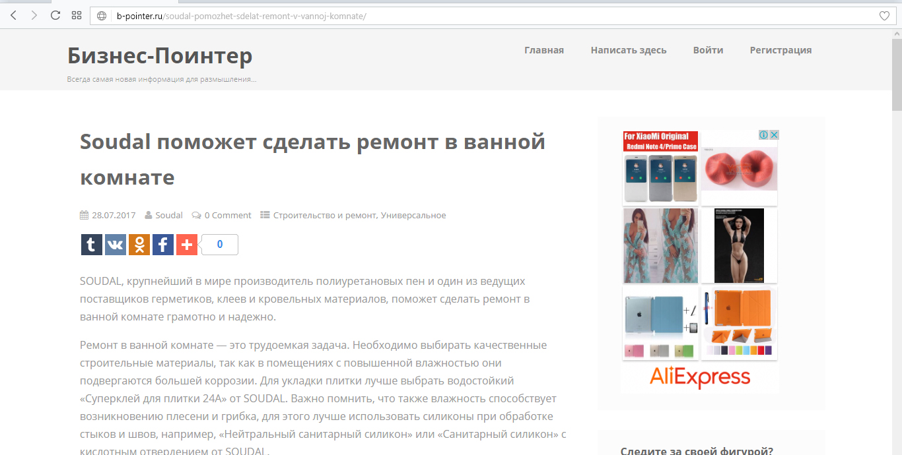Image resolution: width=902 pixels, height=455 pixels.
Task: Open the 0 Comment link
Action: click(x=228, y=215)
